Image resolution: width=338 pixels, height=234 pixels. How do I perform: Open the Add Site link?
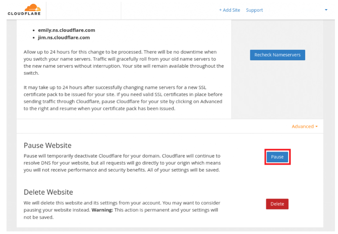[x=229, y=10]
